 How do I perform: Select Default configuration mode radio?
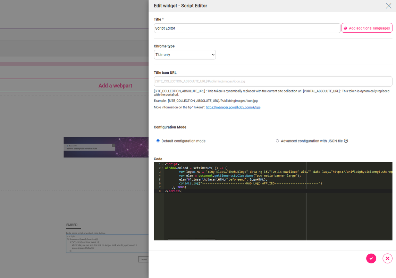tap(158, 141)
